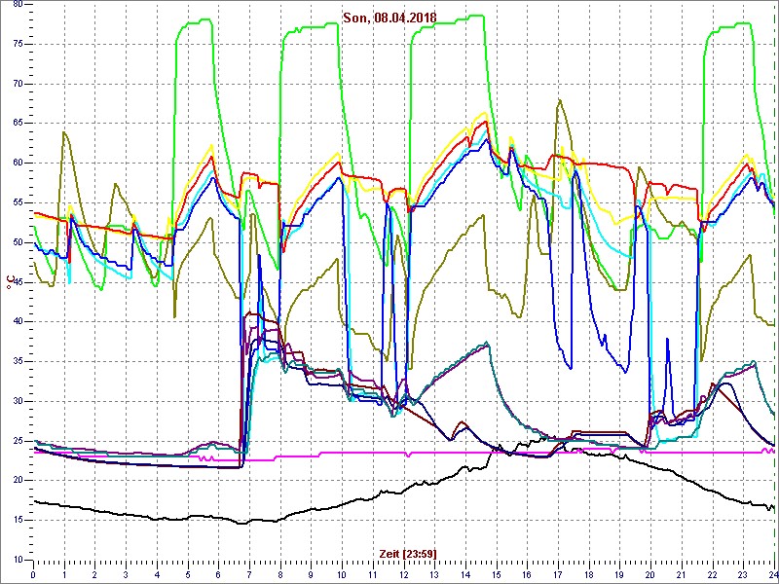Screen dimensions: 779x584
Task: Click the '75' temperature axis label
Action: [17, 44]
